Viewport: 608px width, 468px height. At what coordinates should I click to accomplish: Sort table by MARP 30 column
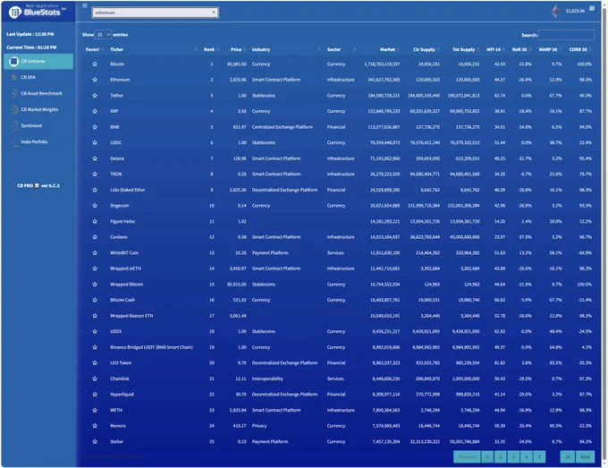[x=547, y=49]
